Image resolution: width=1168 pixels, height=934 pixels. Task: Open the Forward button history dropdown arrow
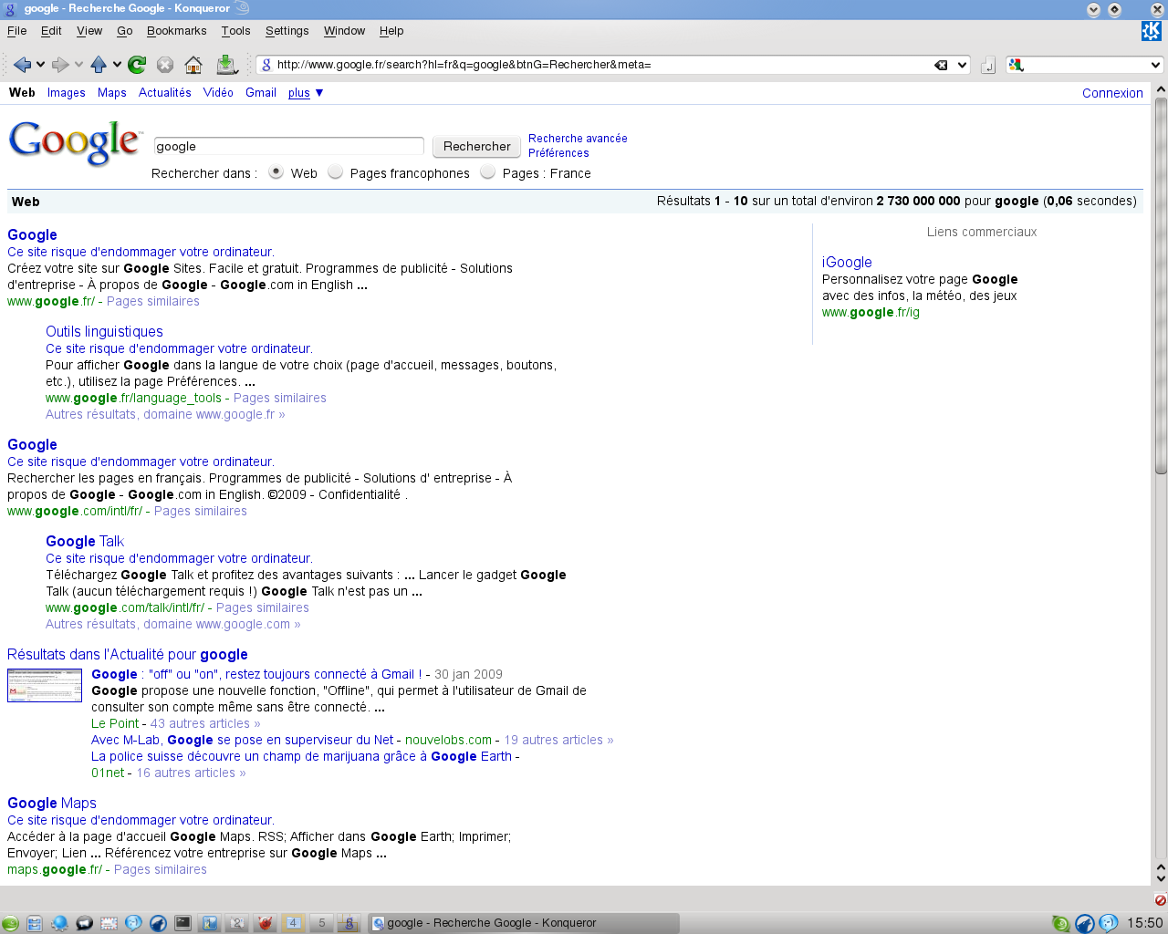point(78,65)
